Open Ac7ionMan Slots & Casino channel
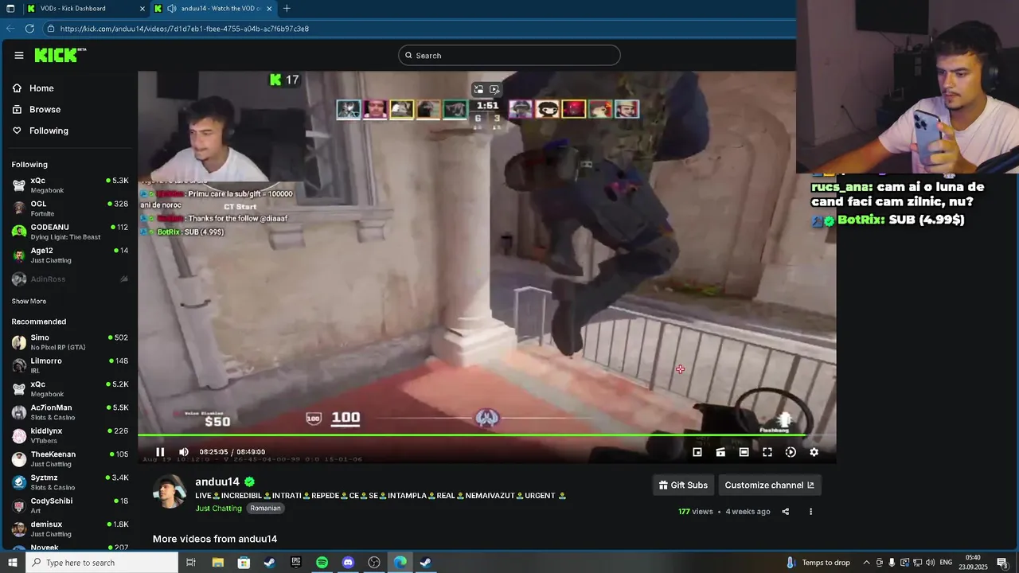 69,412
